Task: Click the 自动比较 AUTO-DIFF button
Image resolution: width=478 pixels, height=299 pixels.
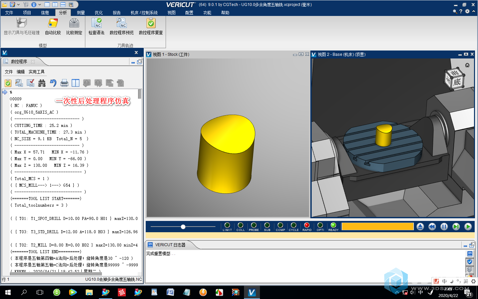Action: pyautogui.click(x=53, y=26)
